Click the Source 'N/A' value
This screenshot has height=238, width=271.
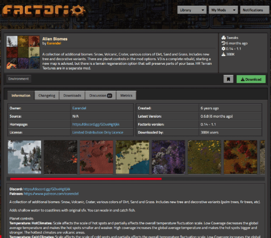coord(75,116)
